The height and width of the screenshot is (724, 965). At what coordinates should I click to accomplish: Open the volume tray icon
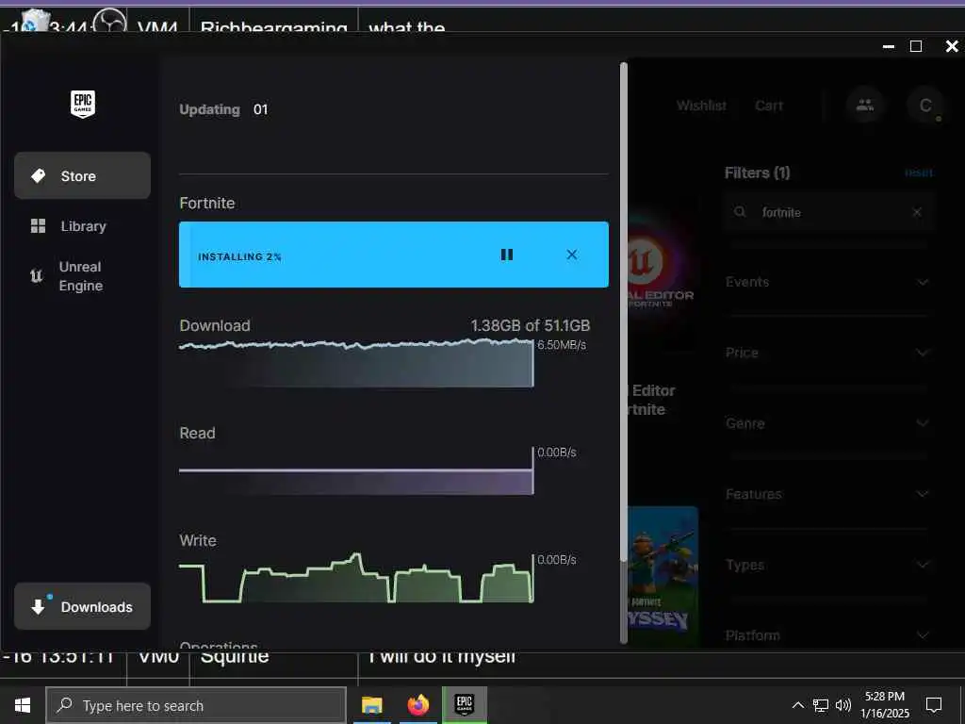[x=843, y=705]
